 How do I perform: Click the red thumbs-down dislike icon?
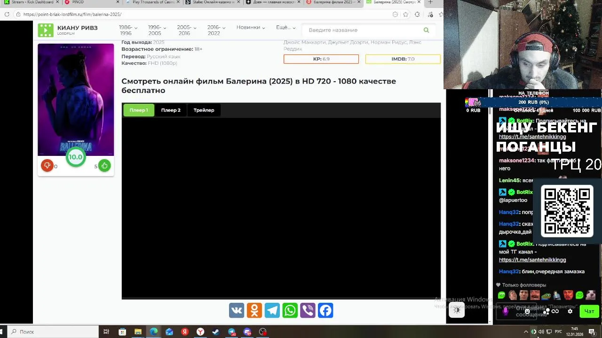(x=47, y=165)
